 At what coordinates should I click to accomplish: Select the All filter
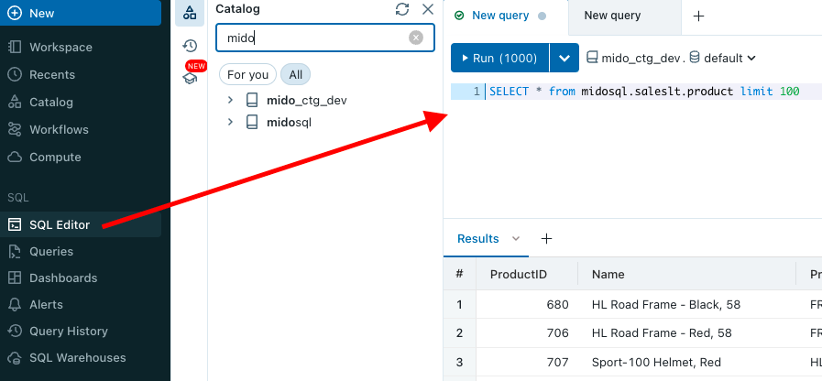pyautogui.click(x=296, y=74)
